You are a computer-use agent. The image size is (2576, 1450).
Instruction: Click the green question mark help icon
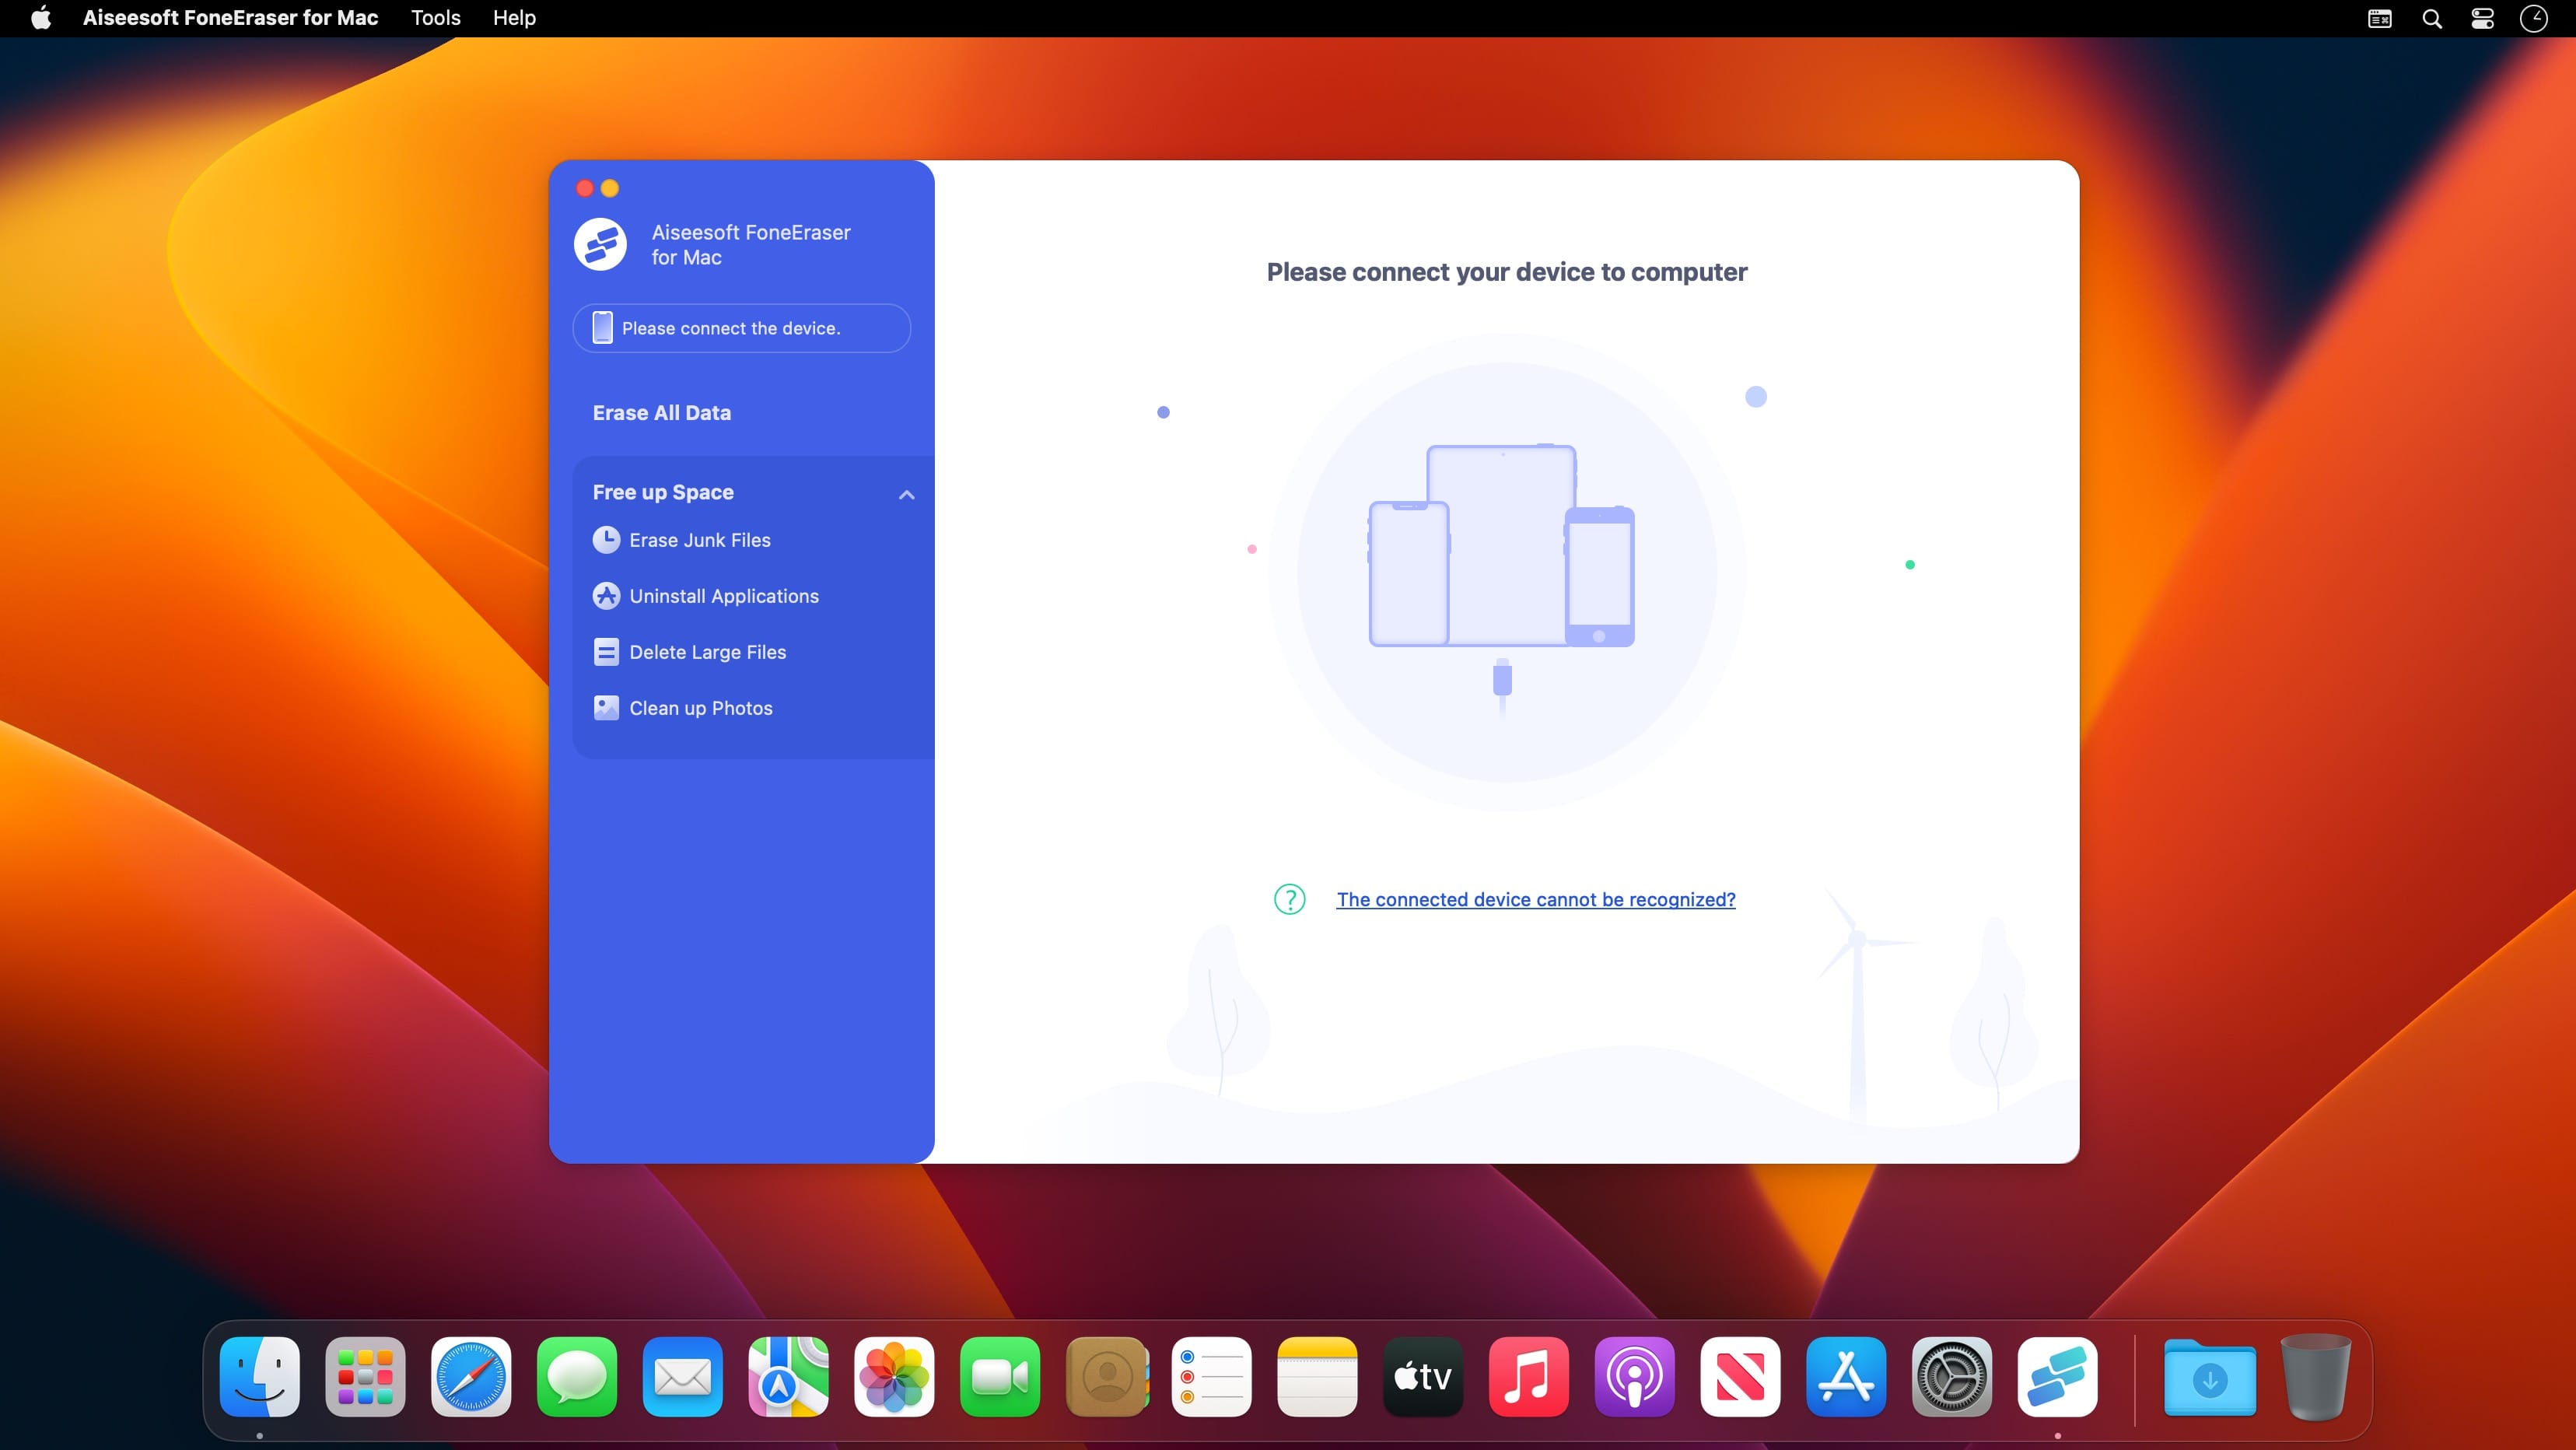(1289, 899)
